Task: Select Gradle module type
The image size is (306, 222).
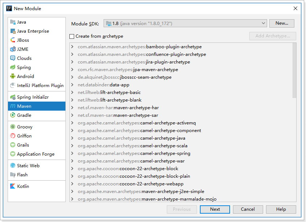Action: (x=37, y=115)
